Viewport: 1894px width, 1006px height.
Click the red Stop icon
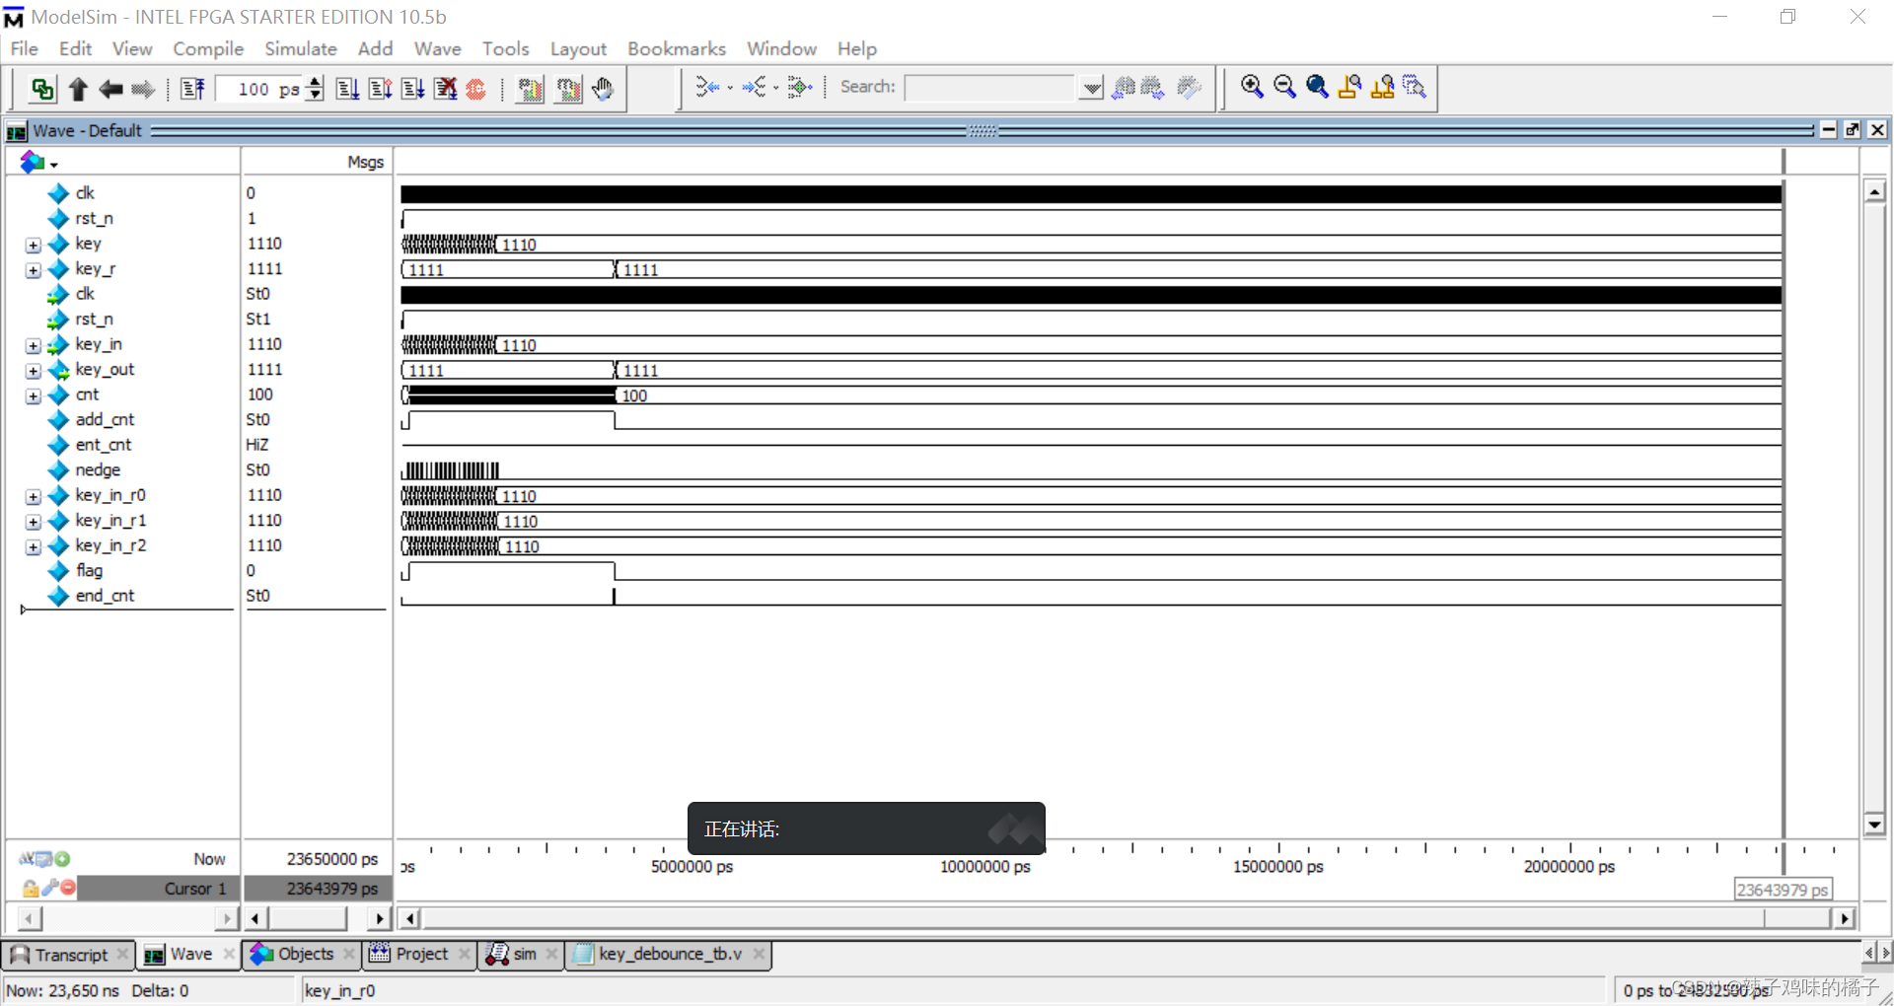(x=475, y=89)
